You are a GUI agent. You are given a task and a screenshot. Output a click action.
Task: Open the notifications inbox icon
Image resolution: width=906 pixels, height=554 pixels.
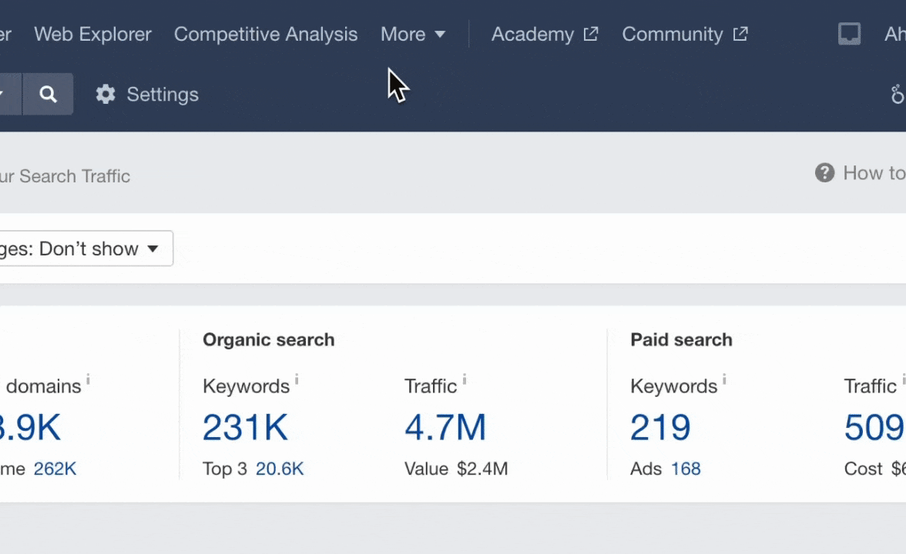tap(849, 35)
